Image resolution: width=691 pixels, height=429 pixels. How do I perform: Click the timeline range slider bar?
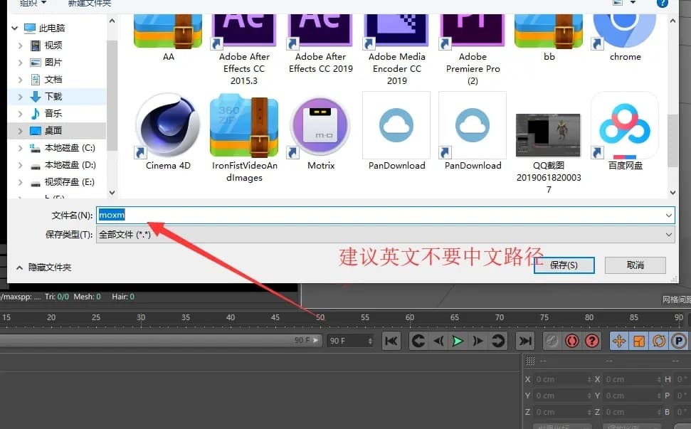(x=161, y=341)
